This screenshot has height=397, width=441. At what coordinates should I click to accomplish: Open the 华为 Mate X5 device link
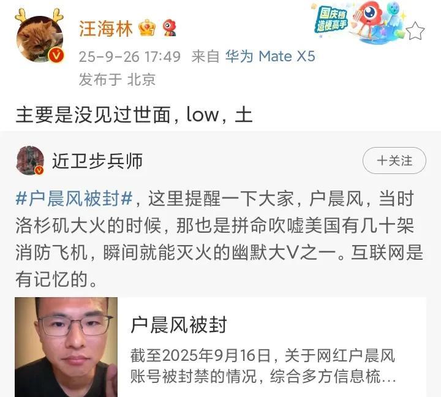[x=270, y=56]
